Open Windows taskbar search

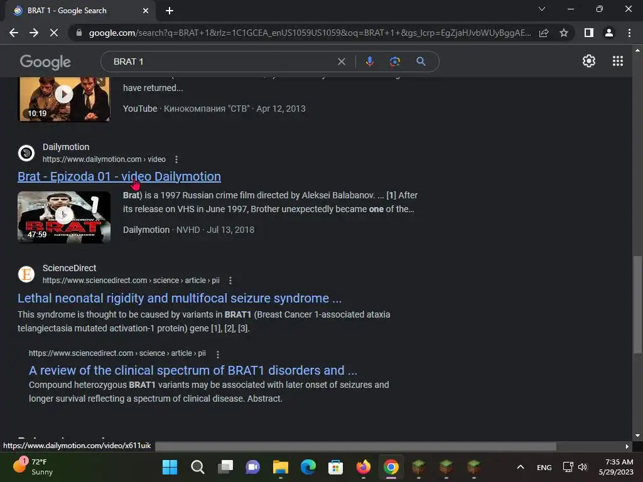198,467
